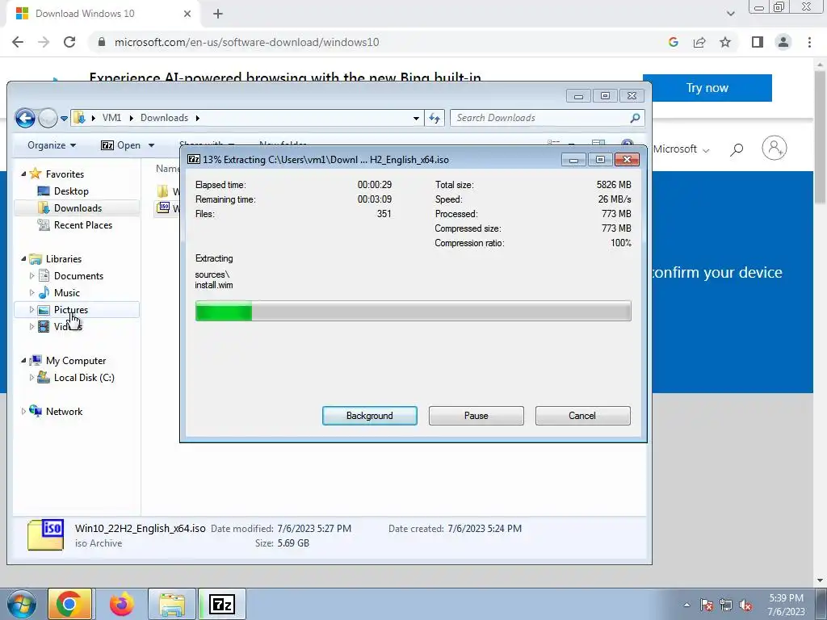Open the address bar history dropdown
Viewport: 827px width, 620px height.
click(416, 118)
